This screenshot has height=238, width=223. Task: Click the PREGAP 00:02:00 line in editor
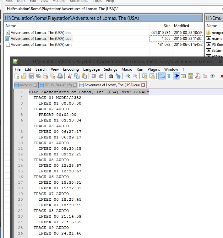click(x=57, y=115)
